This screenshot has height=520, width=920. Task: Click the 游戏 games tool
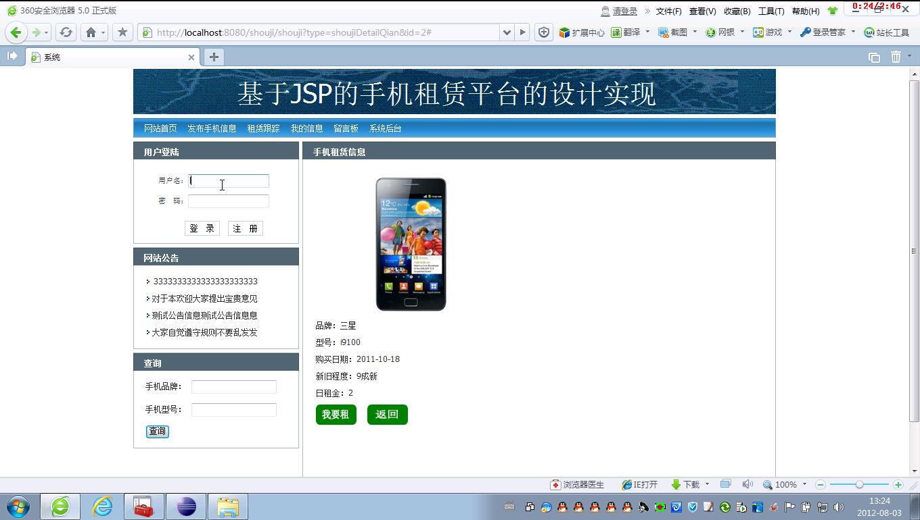tap(768, 32)
